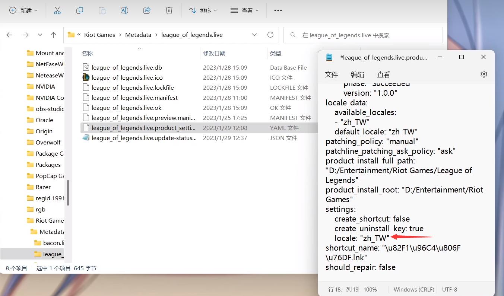Click the Rename icon in toolbar
The width and height of the screenshot is (504, 296).
(x=124, y=10)
